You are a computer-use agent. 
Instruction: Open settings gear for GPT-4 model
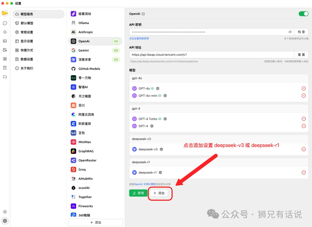coord(152,126)
